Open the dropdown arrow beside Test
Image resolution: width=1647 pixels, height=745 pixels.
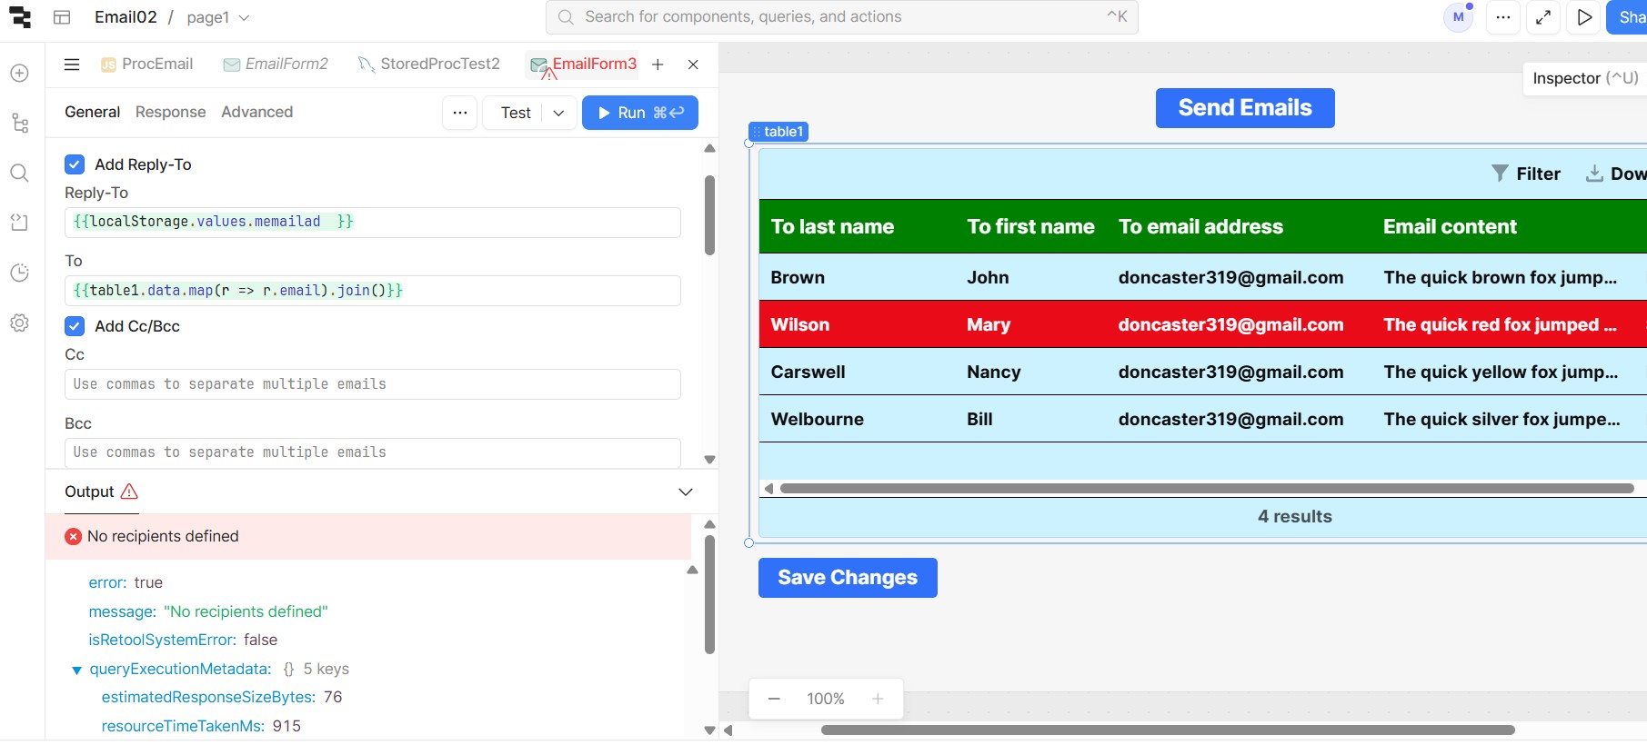558,113
